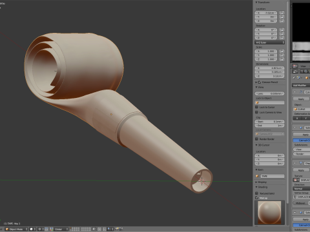Disable the Matcap checkbox
This screenshot has width=310, height=232.
(256, 198)
